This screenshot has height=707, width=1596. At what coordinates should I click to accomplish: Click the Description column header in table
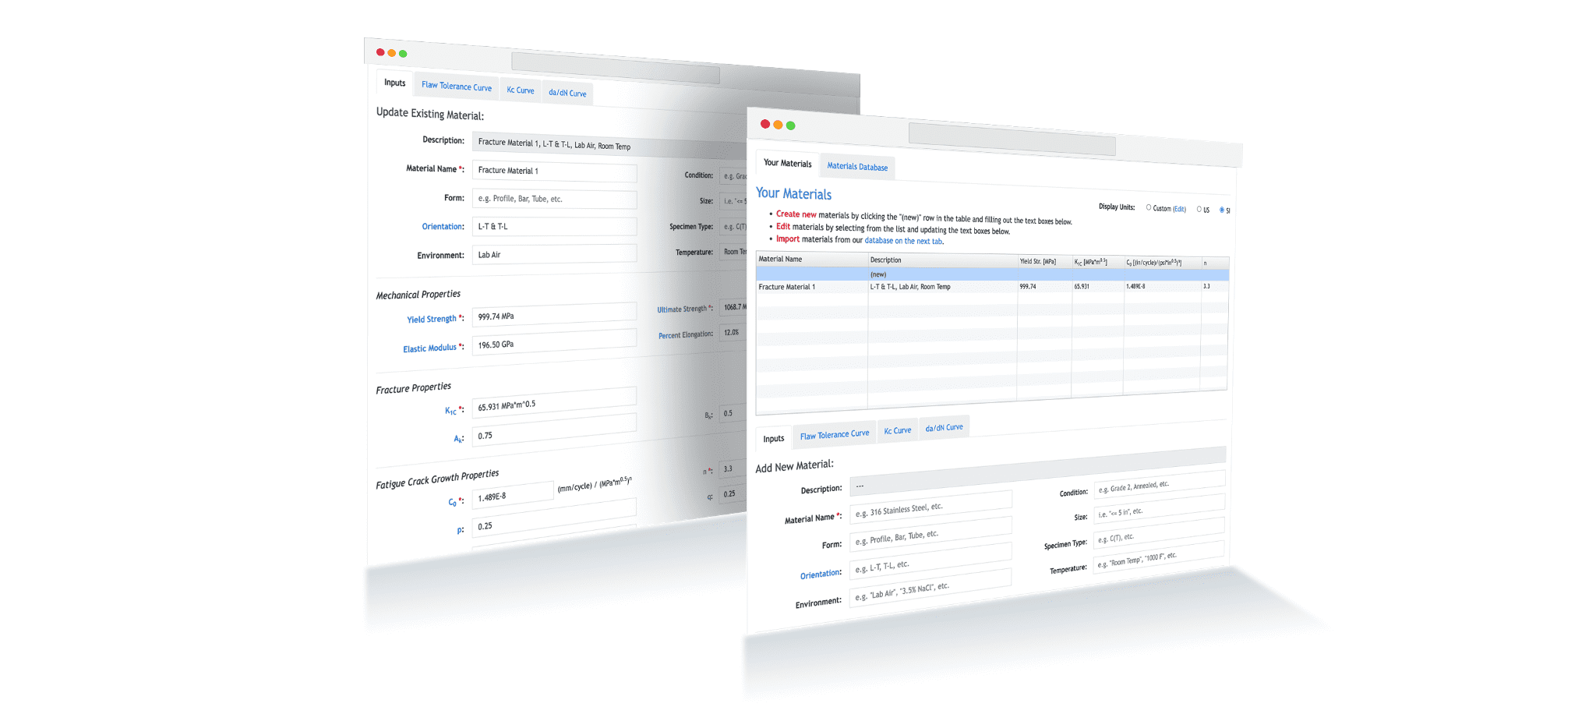tap(942, 260)
